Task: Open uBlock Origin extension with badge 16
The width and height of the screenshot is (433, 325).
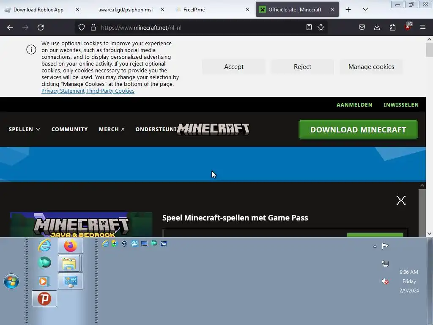Action: [x=408, y=27]
